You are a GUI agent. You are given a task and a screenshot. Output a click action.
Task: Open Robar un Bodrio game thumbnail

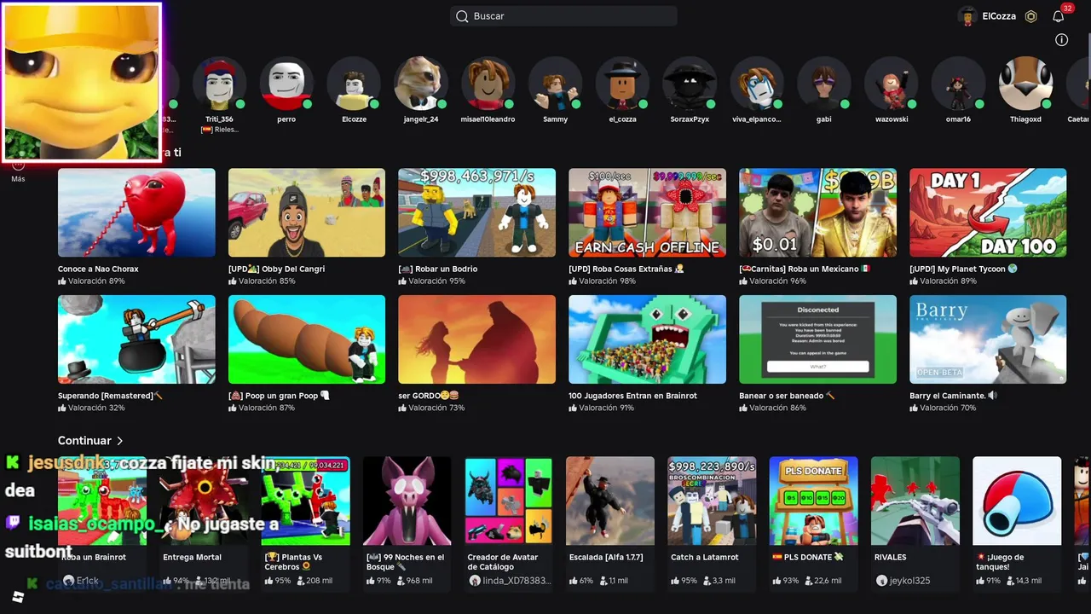tap(477, 212)
